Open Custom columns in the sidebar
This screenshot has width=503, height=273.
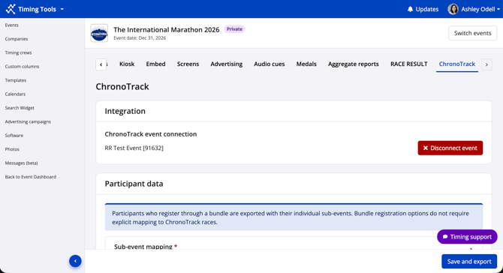(x=22, y=66)
